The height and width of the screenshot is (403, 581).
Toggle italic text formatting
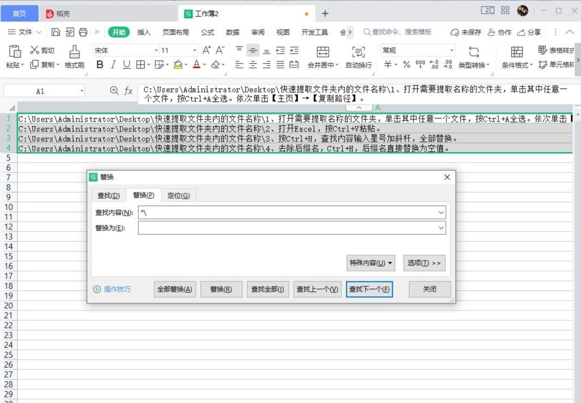(x=113, y=65)
